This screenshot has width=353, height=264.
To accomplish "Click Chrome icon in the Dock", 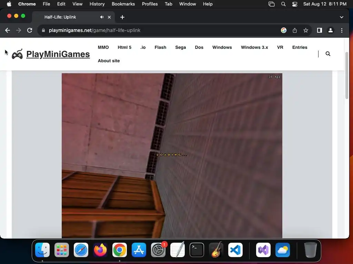I will pyautogui.click(x=120, y=250).
